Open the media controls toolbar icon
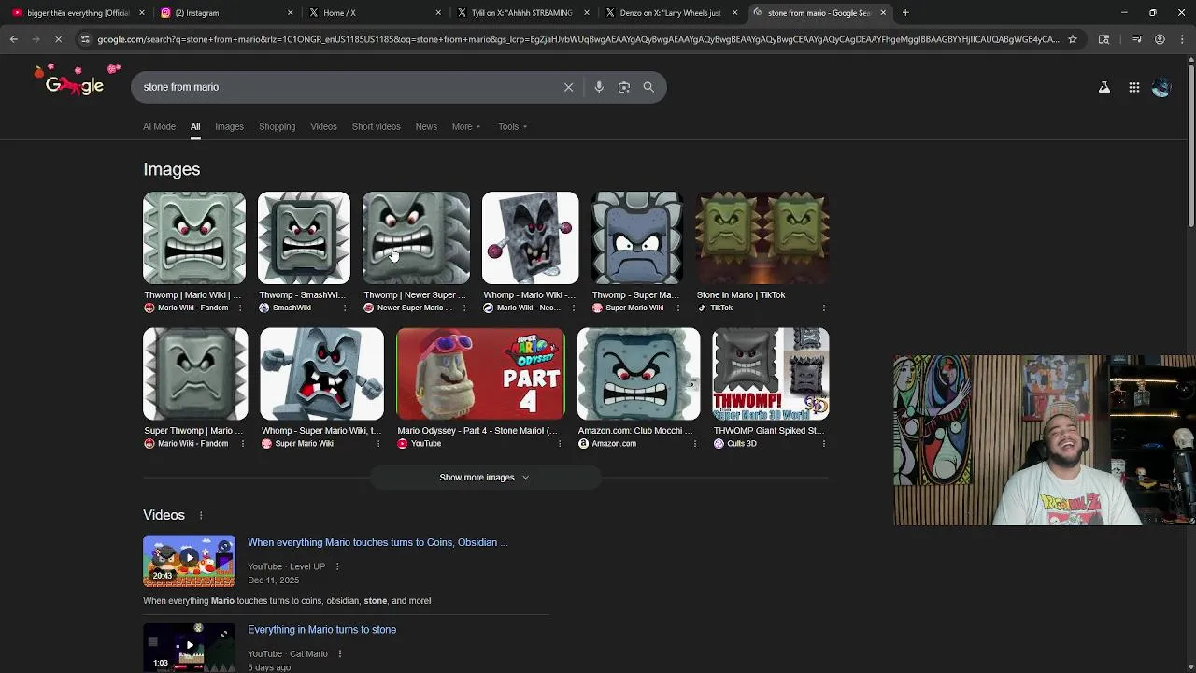Image resolution: width=1196 pixels, height=673 pixels. pos(1137,39)
